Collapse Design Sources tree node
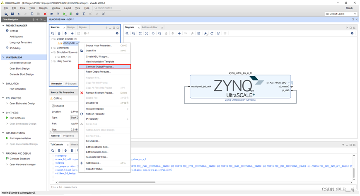The width and height of the screenshot is (360, 196). (x=52, y=39)
